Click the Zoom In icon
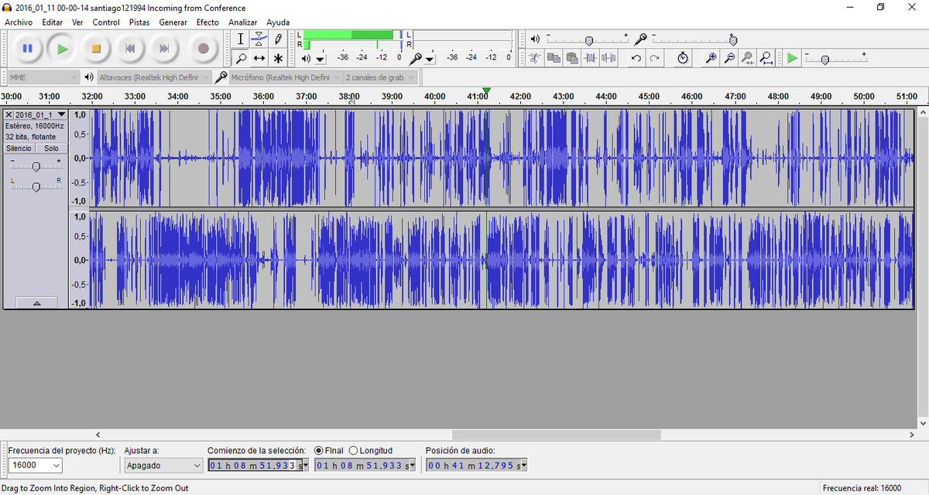 click(x=711, y=58)
